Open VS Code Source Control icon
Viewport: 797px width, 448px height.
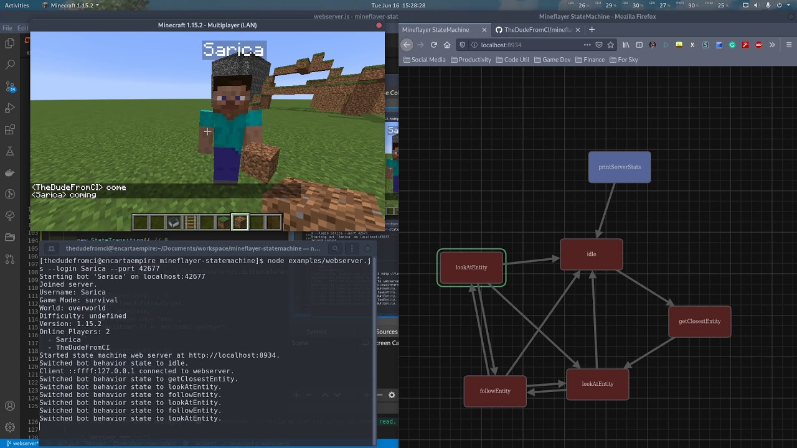coord(10,86)
